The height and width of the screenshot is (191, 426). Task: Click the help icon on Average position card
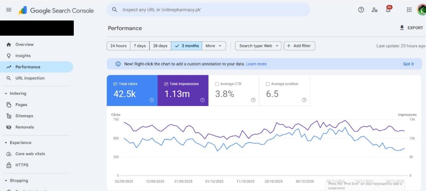pyautogui.click(x=304, y=100)
